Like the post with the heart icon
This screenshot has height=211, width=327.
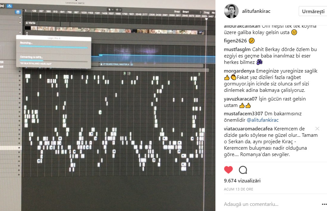pos(228,170)
